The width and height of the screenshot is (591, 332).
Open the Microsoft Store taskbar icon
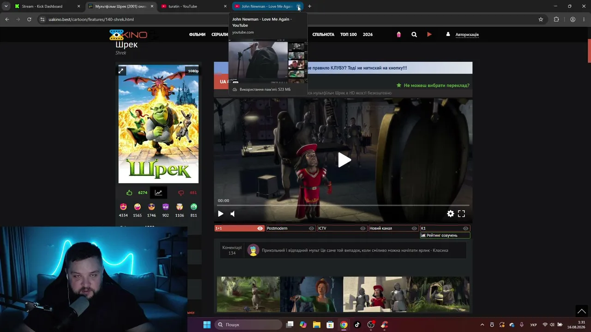pos(330,325)
